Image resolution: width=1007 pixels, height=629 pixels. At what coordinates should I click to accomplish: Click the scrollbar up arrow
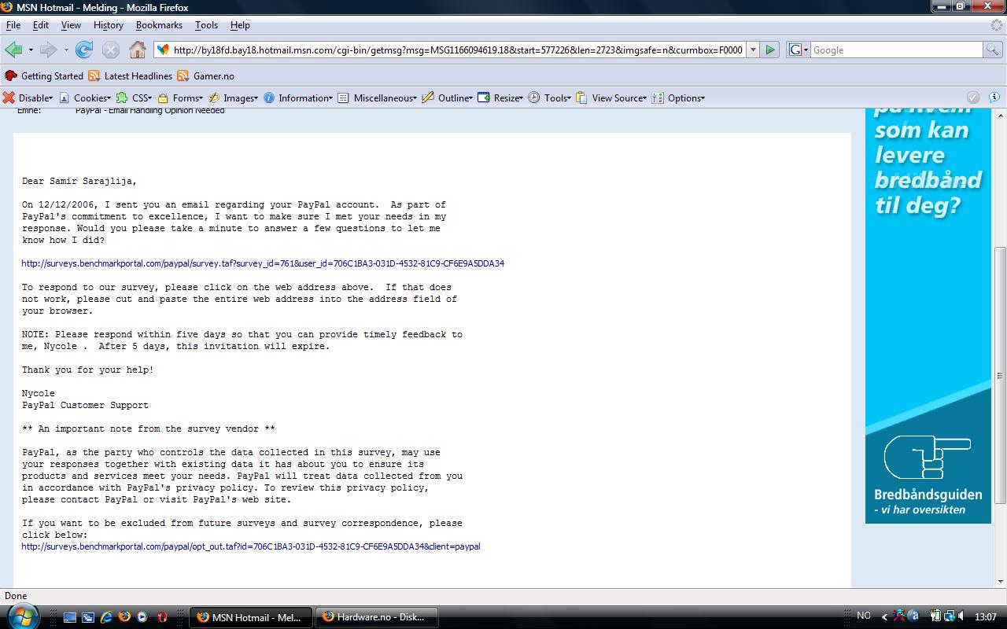pos(1000,115)
